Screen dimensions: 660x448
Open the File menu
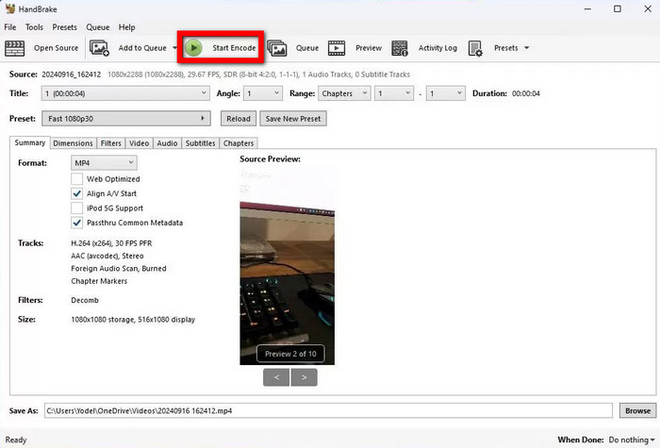tap(10, 27)
